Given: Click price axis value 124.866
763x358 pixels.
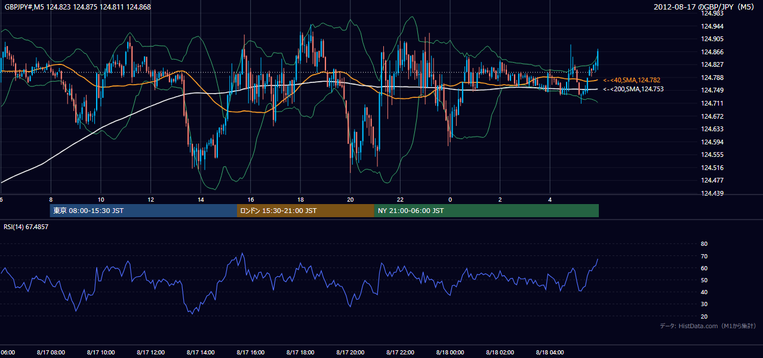Looking at the screenshot, I should [x=712, y=52].
